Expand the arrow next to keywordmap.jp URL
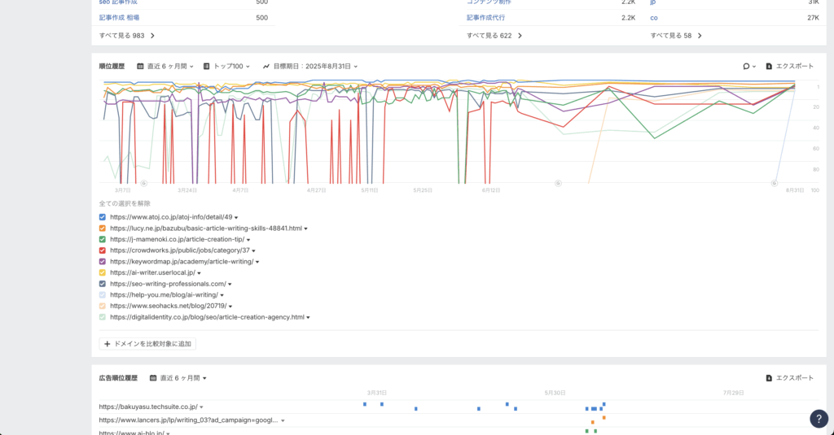This screenshot has width=834, height=435. pyautogui.click(x=257, y=263)
